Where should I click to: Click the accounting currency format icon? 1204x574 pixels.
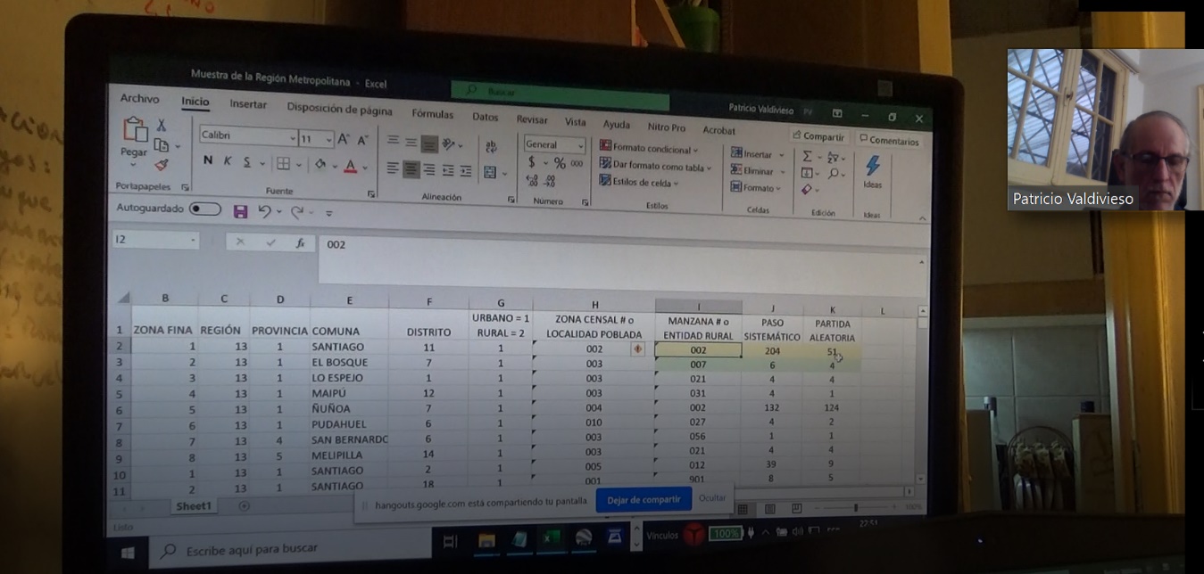(x=533, y=162)
